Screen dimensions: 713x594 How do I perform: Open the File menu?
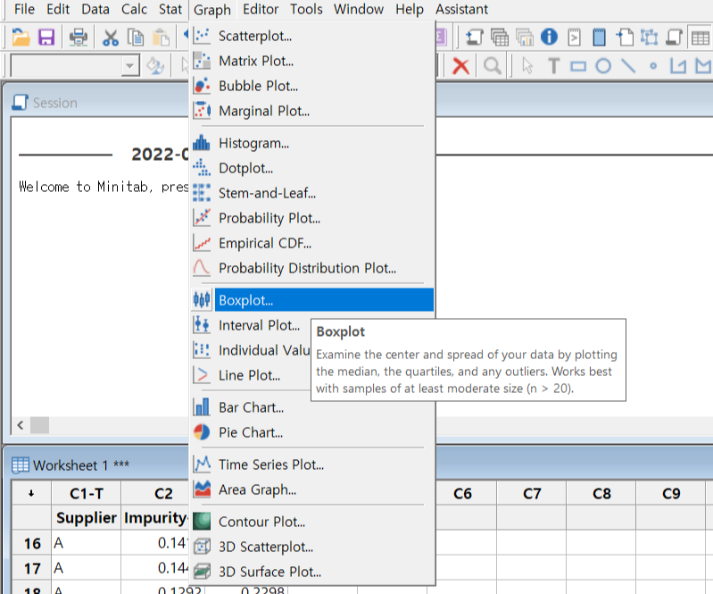[x=24, y=9]
